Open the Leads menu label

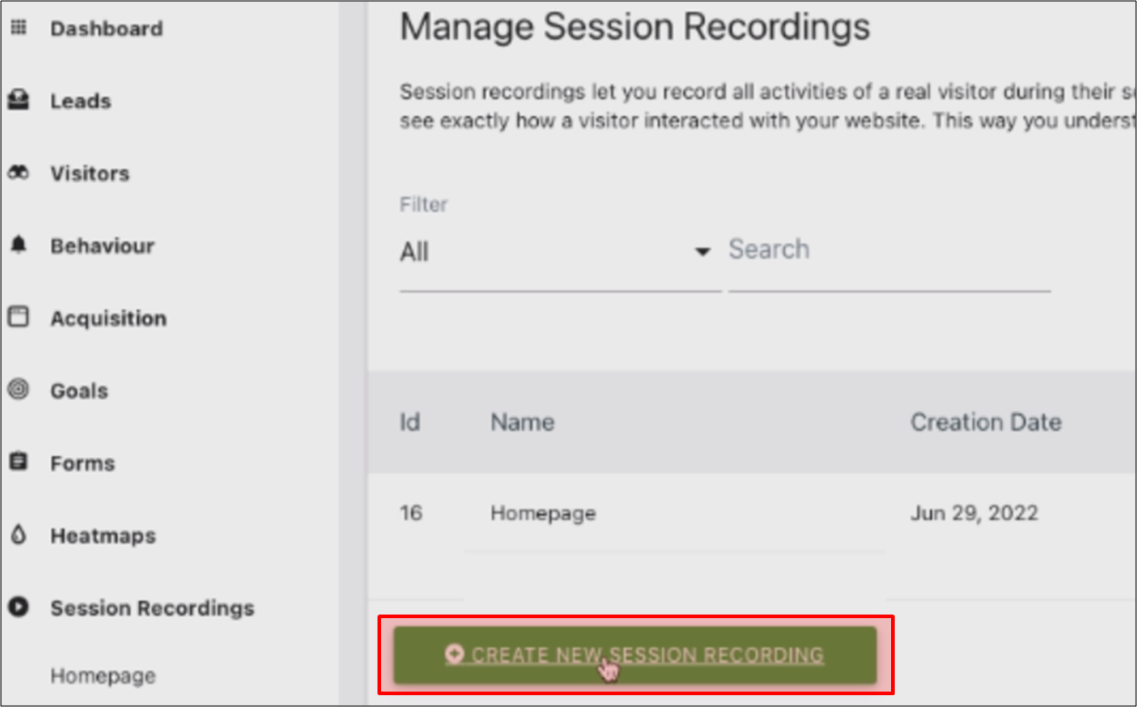81,102
